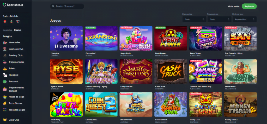
Task: Click the Iniciar sesión link
Action: tap(233, 6)
